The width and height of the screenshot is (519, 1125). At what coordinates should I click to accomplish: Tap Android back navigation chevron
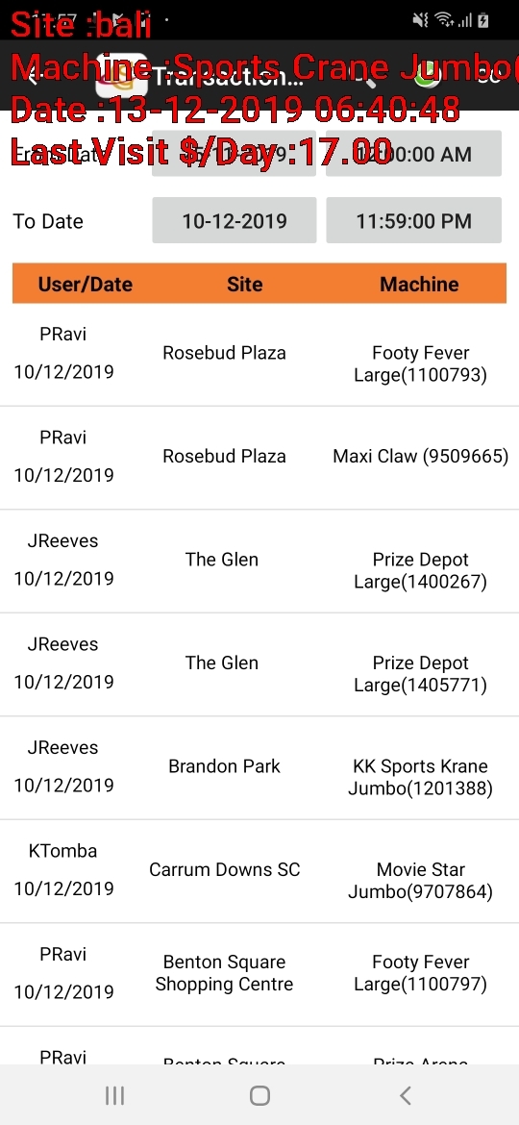405,1095
